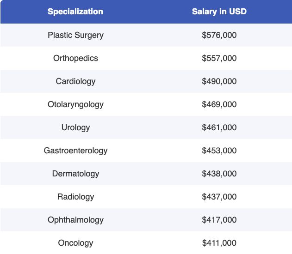This screenshot has height=254, width=292.
Task: Select the $557,000 salary cell
Action: [x=219, y=58]
